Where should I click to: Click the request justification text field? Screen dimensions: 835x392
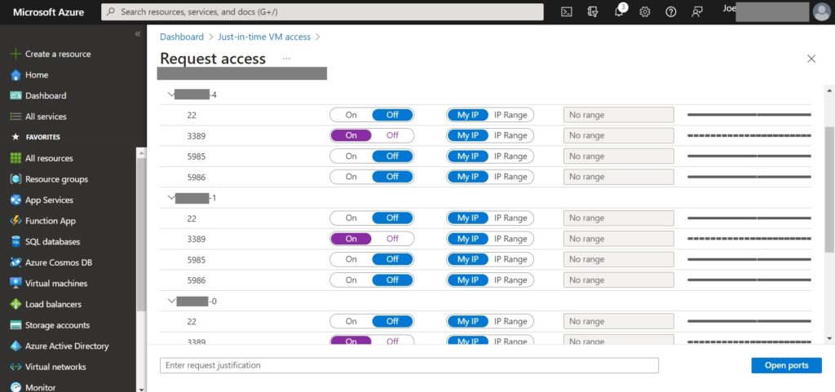(409, 365)
